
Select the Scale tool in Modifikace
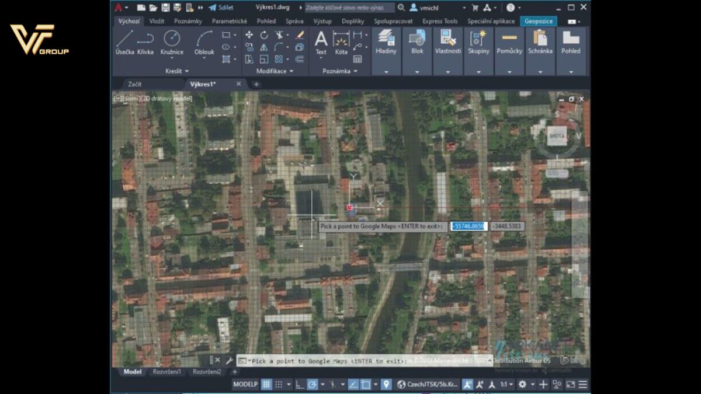[x=264, y=59]
